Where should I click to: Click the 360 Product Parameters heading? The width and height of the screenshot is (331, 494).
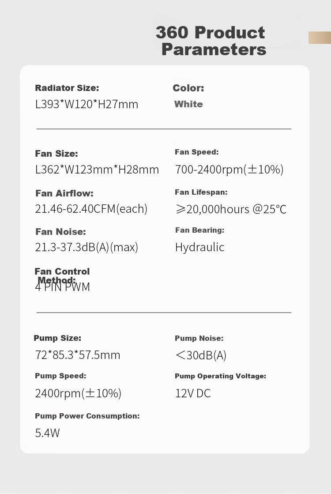click(x=211, y=41)
